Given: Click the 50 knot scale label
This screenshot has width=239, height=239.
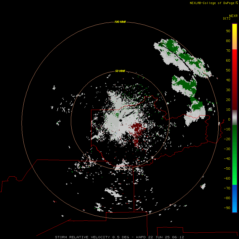Looking at the screenshot, I should 228,70.
